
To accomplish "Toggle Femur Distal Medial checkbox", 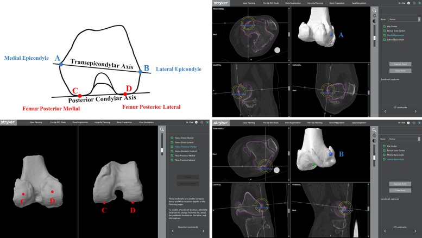I will click(x=172, y=138).
